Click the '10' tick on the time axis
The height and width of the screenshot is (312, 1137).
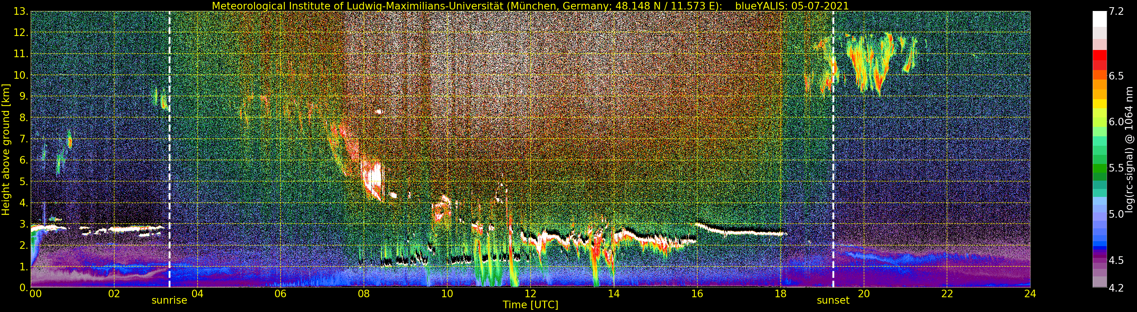[447, 294]
